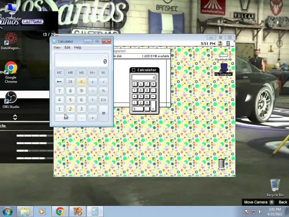289x217 pixels.
Task: Switch to Chrome in the taskbar
Action: pyautogui.click(x=60, y=211)
